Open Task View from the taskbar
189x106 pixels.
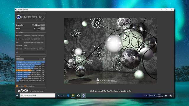(63, 95)
